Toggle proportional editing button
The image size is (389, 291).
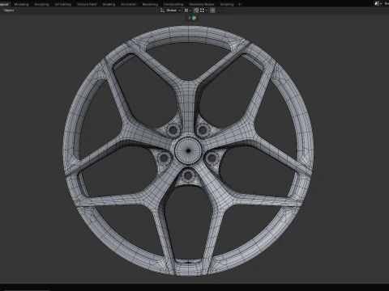click(213, 11)
